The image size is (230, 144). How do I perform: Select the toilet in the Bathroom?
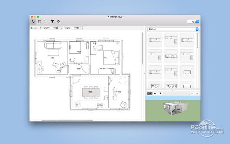[x=72, y=60]
